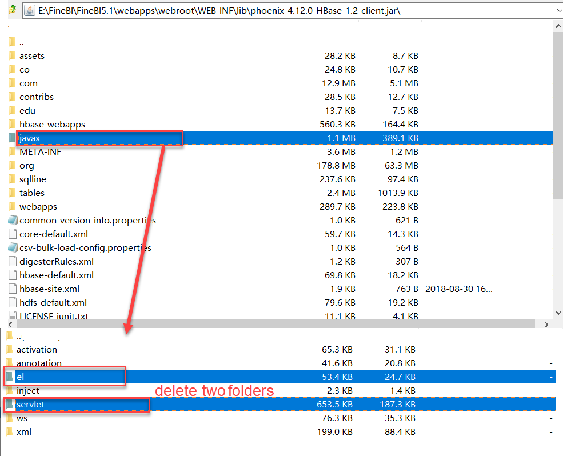The height and width of the screenshot is (456, 563).
Task: Select the 'activation' folder name
Action: coord(37,349)
